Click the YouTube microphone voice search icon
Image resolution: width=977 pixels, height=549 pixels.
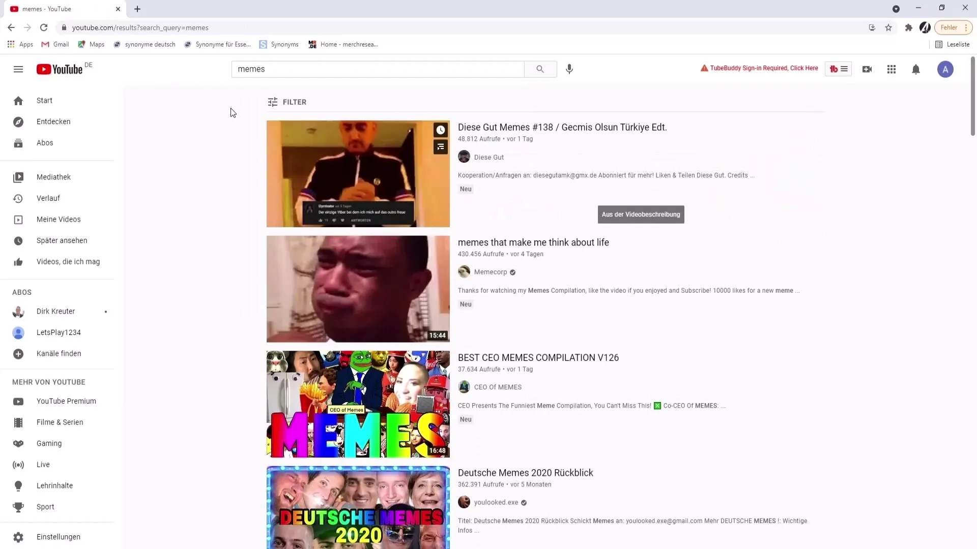(x=569, y=69)
